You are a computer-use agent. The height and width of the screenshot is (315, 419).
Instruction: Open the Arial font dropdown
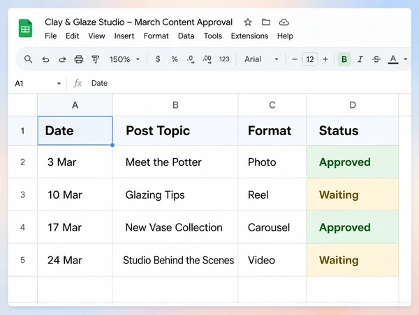[261, 59]
